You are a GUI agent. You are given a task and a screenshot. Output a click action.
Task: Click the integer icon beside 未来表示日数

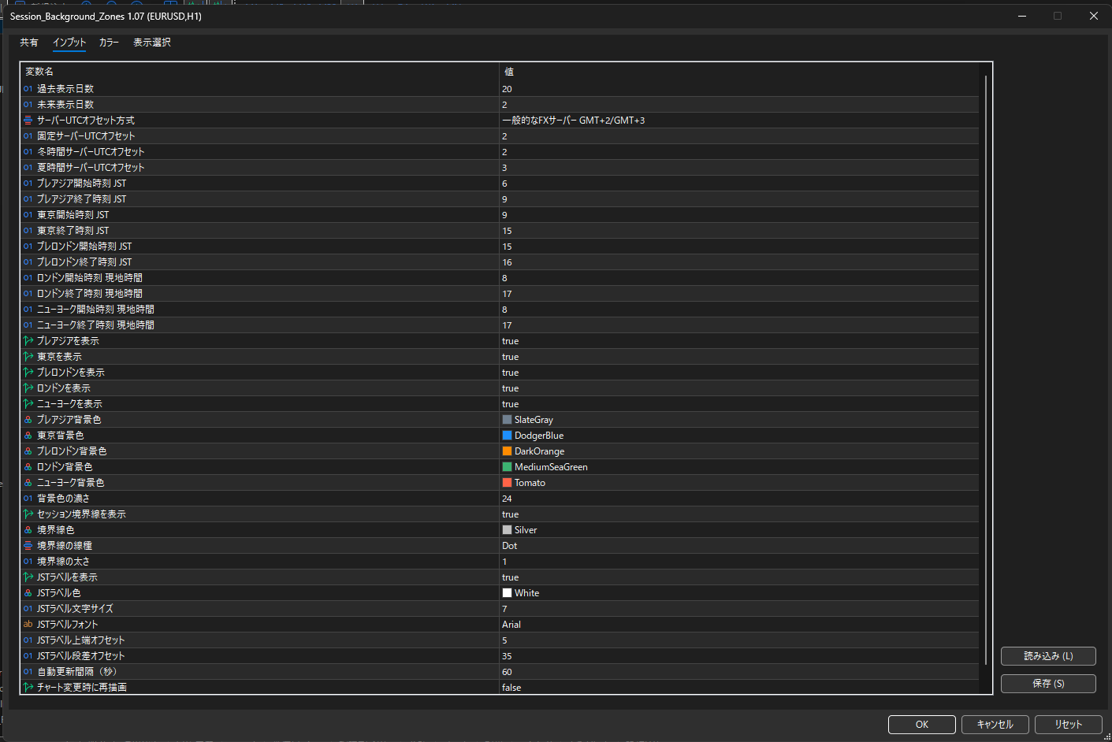[x=28, y=105]
